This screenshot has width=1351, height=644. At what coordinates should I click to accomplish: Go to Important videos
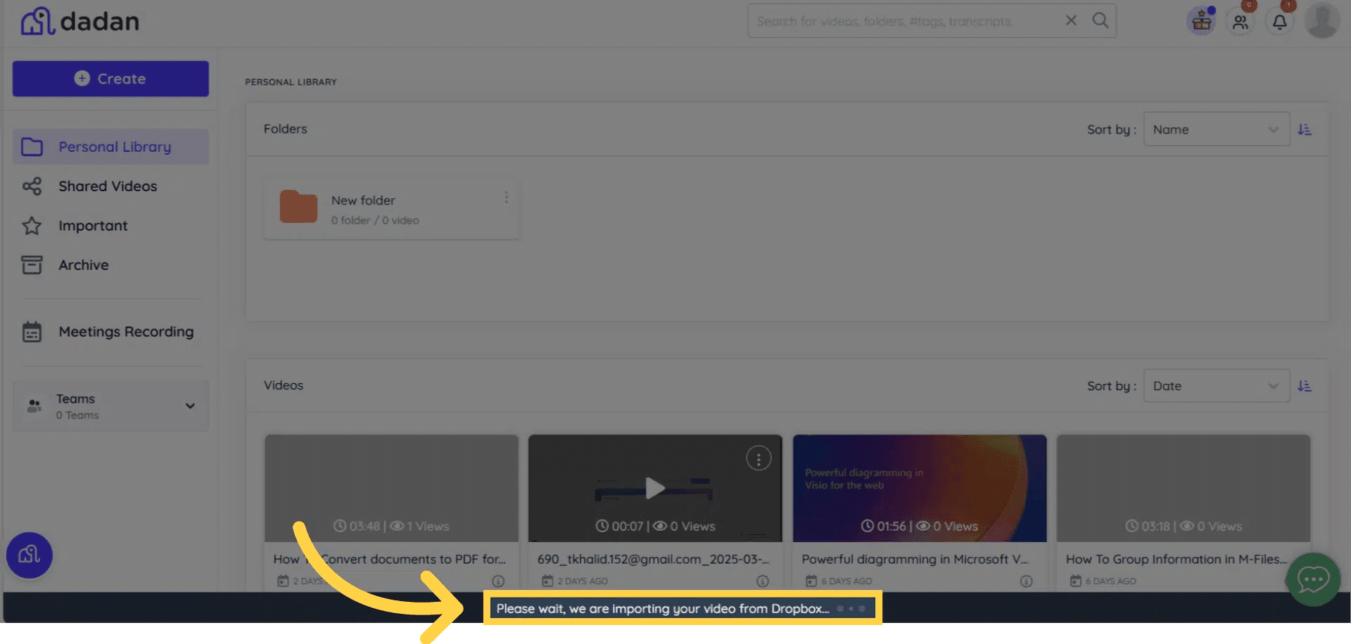point(93,226)
